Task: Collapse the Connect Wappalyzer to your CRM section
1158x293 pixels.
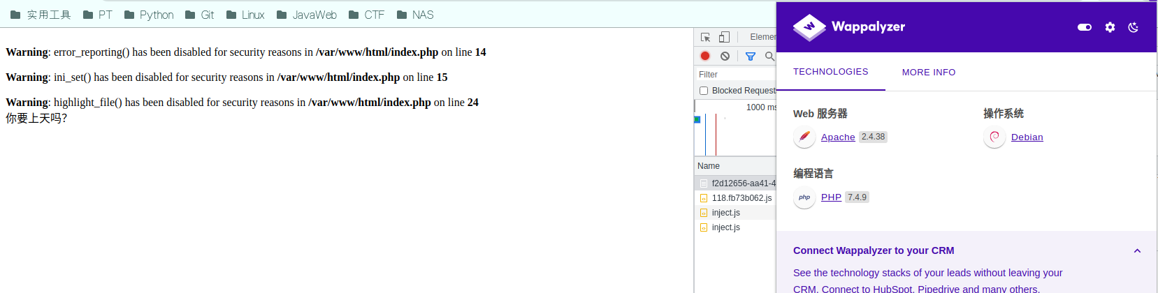Action: pyautogui.click(x=1137, y=251)
